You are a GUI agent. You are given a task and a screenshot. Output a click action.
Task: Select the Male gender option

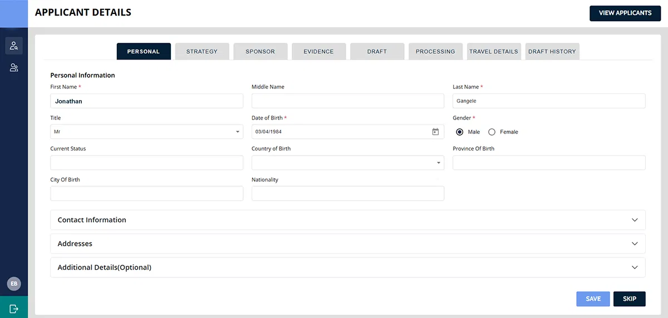(460, 132)
